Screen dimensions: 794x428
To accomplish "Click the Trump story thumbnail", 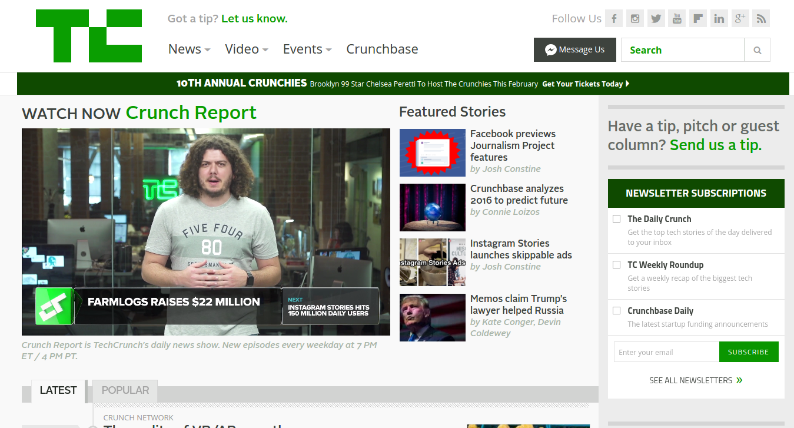I will click(x=433, y=318).
